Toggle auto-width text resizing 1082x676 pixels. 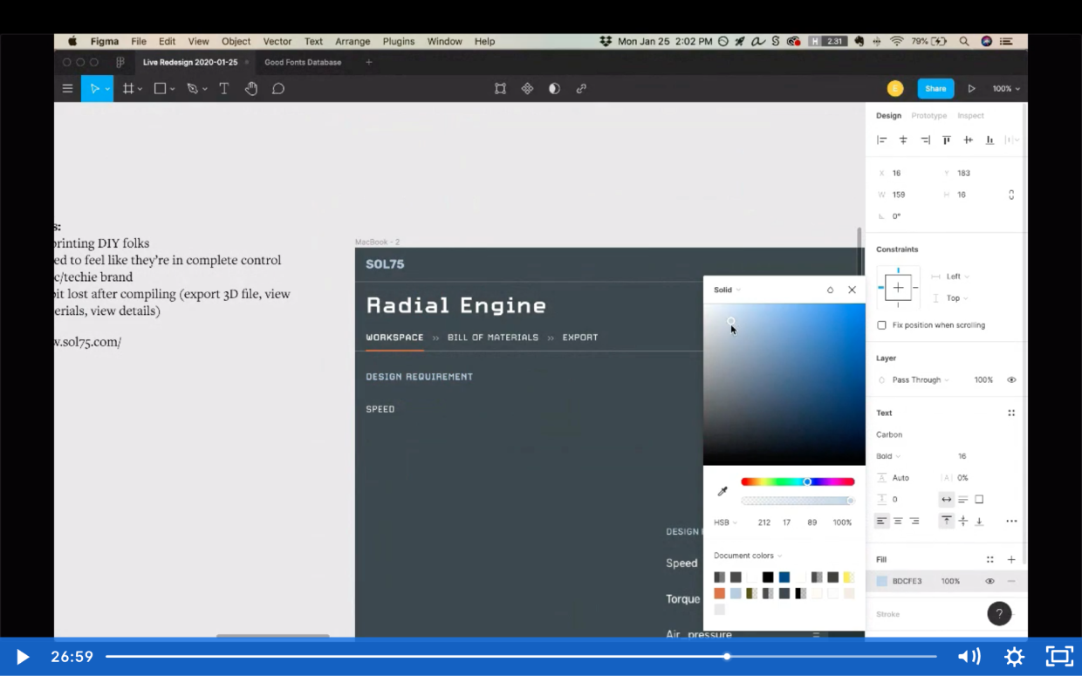pos(946,499)
